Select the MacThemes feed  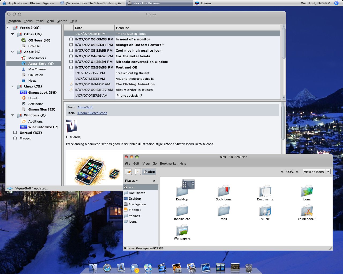coord(37,69)
